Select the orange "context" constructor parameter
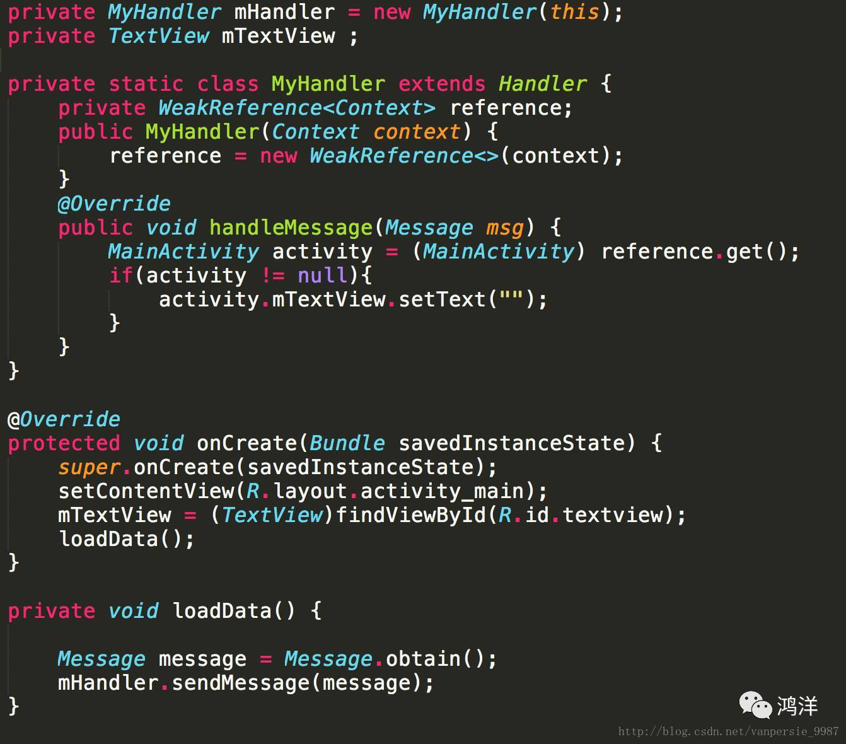 click(x=417, y=132)
